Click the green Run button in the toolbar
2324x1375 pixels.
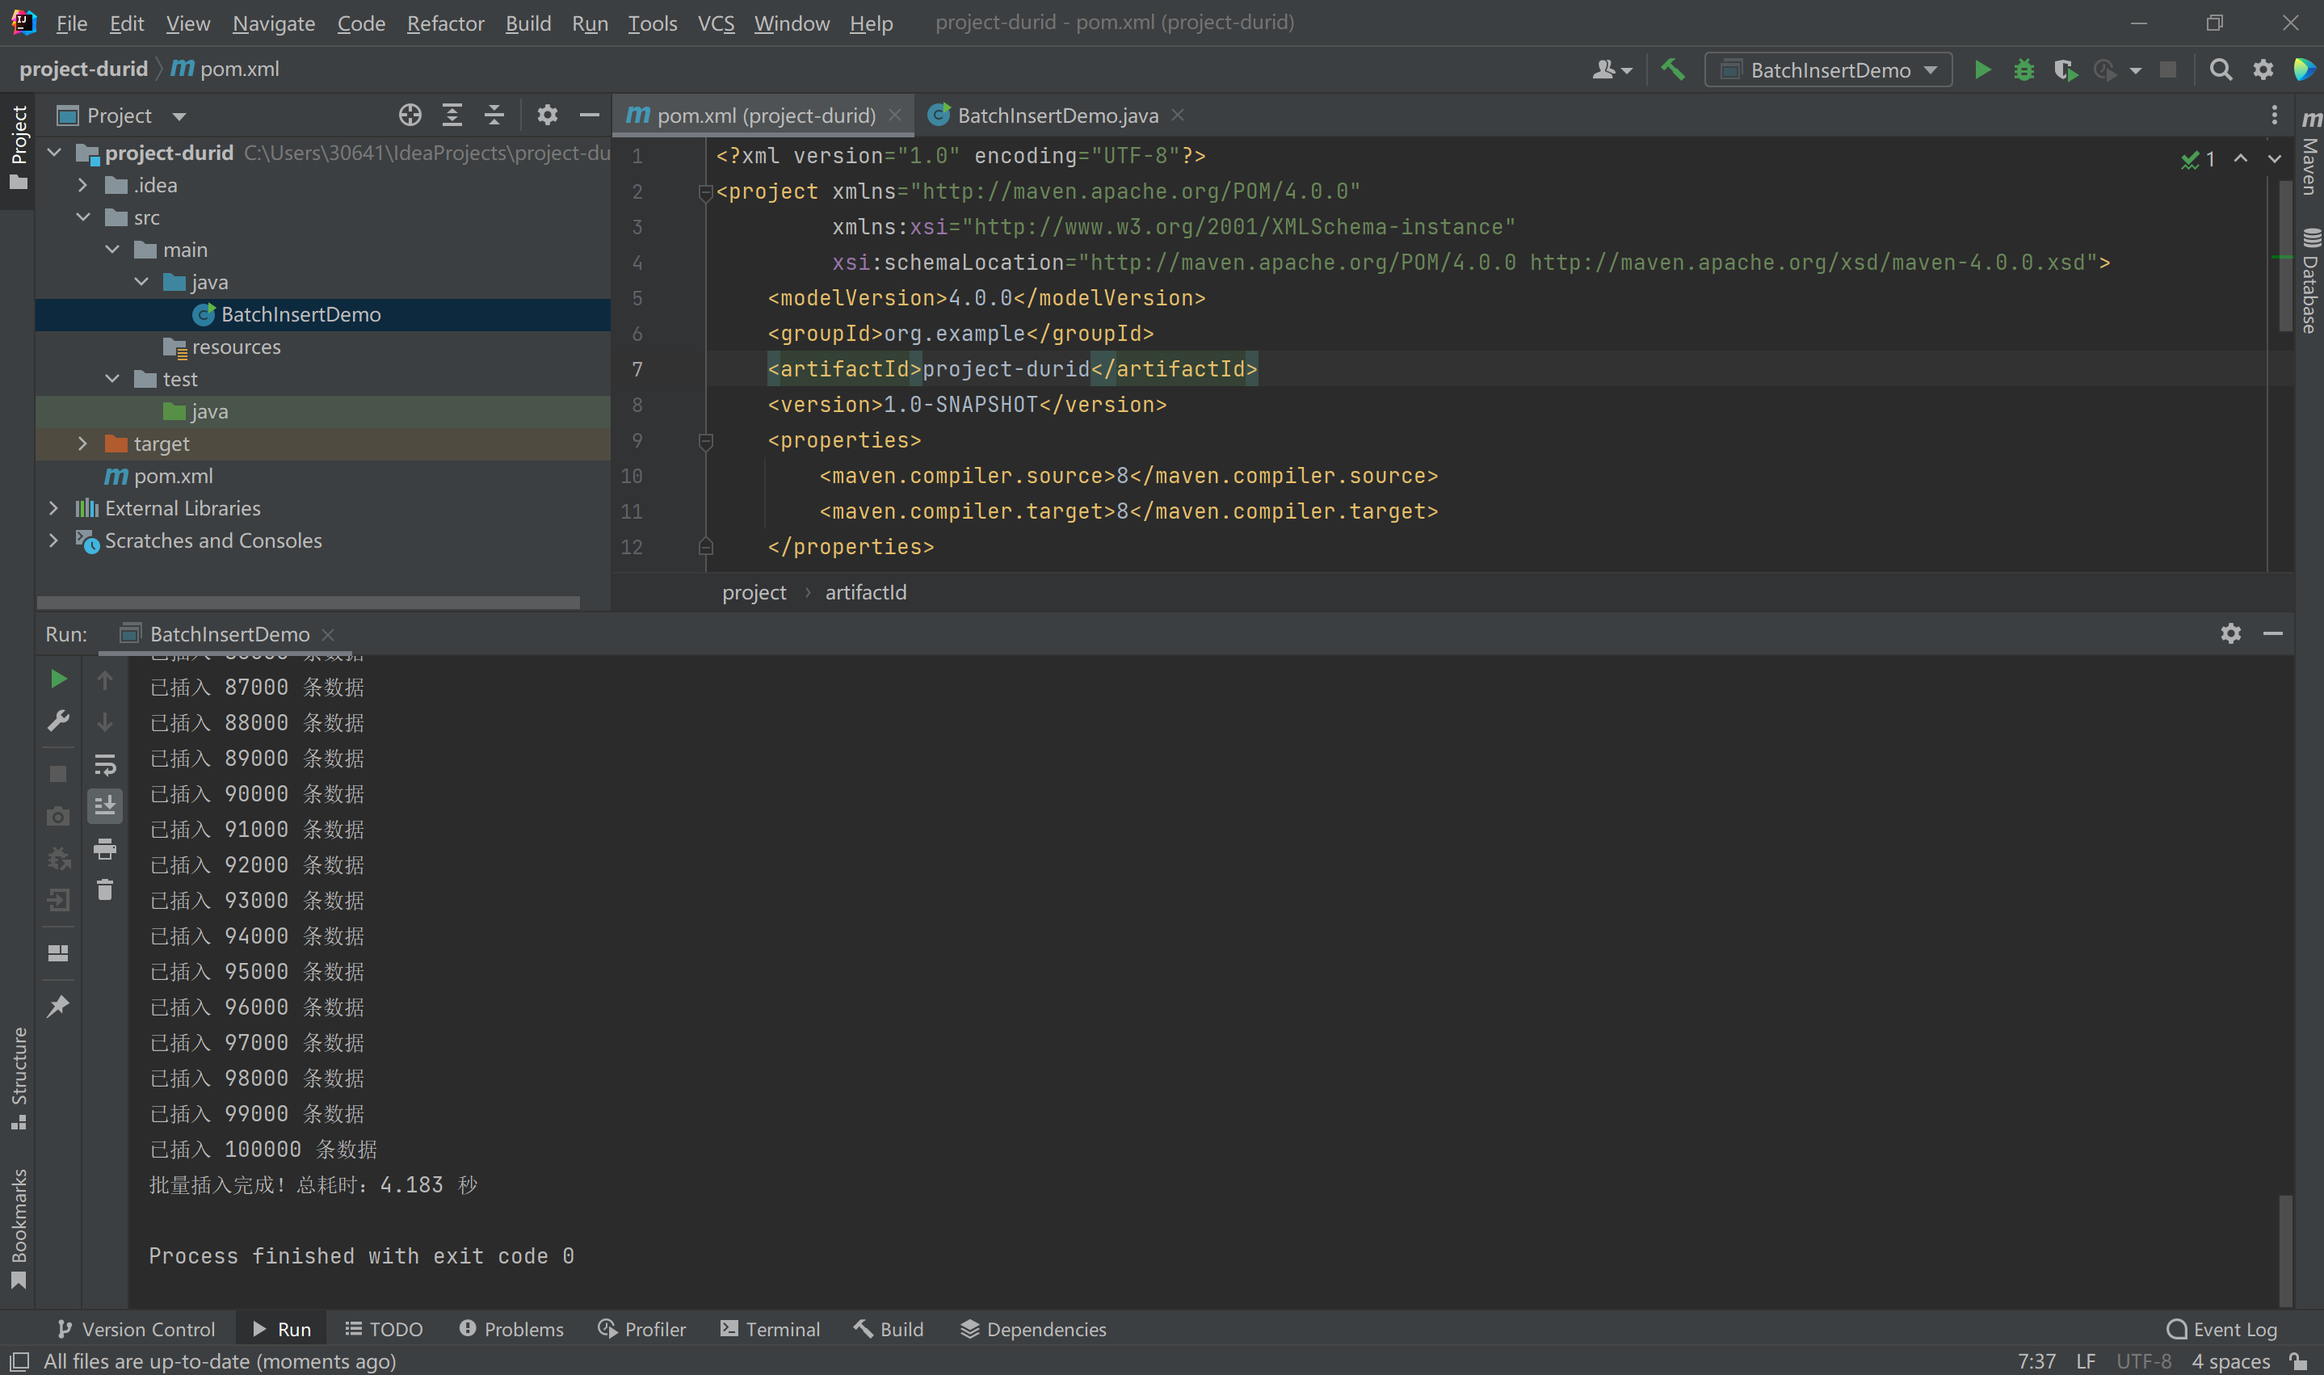click(1981, 70)
